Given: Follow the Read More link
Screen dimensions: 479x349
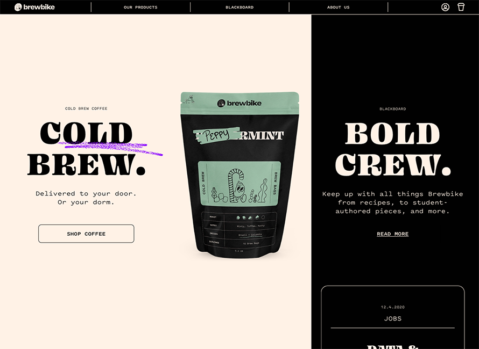Looking at the screenshot, I should (392, 234).
